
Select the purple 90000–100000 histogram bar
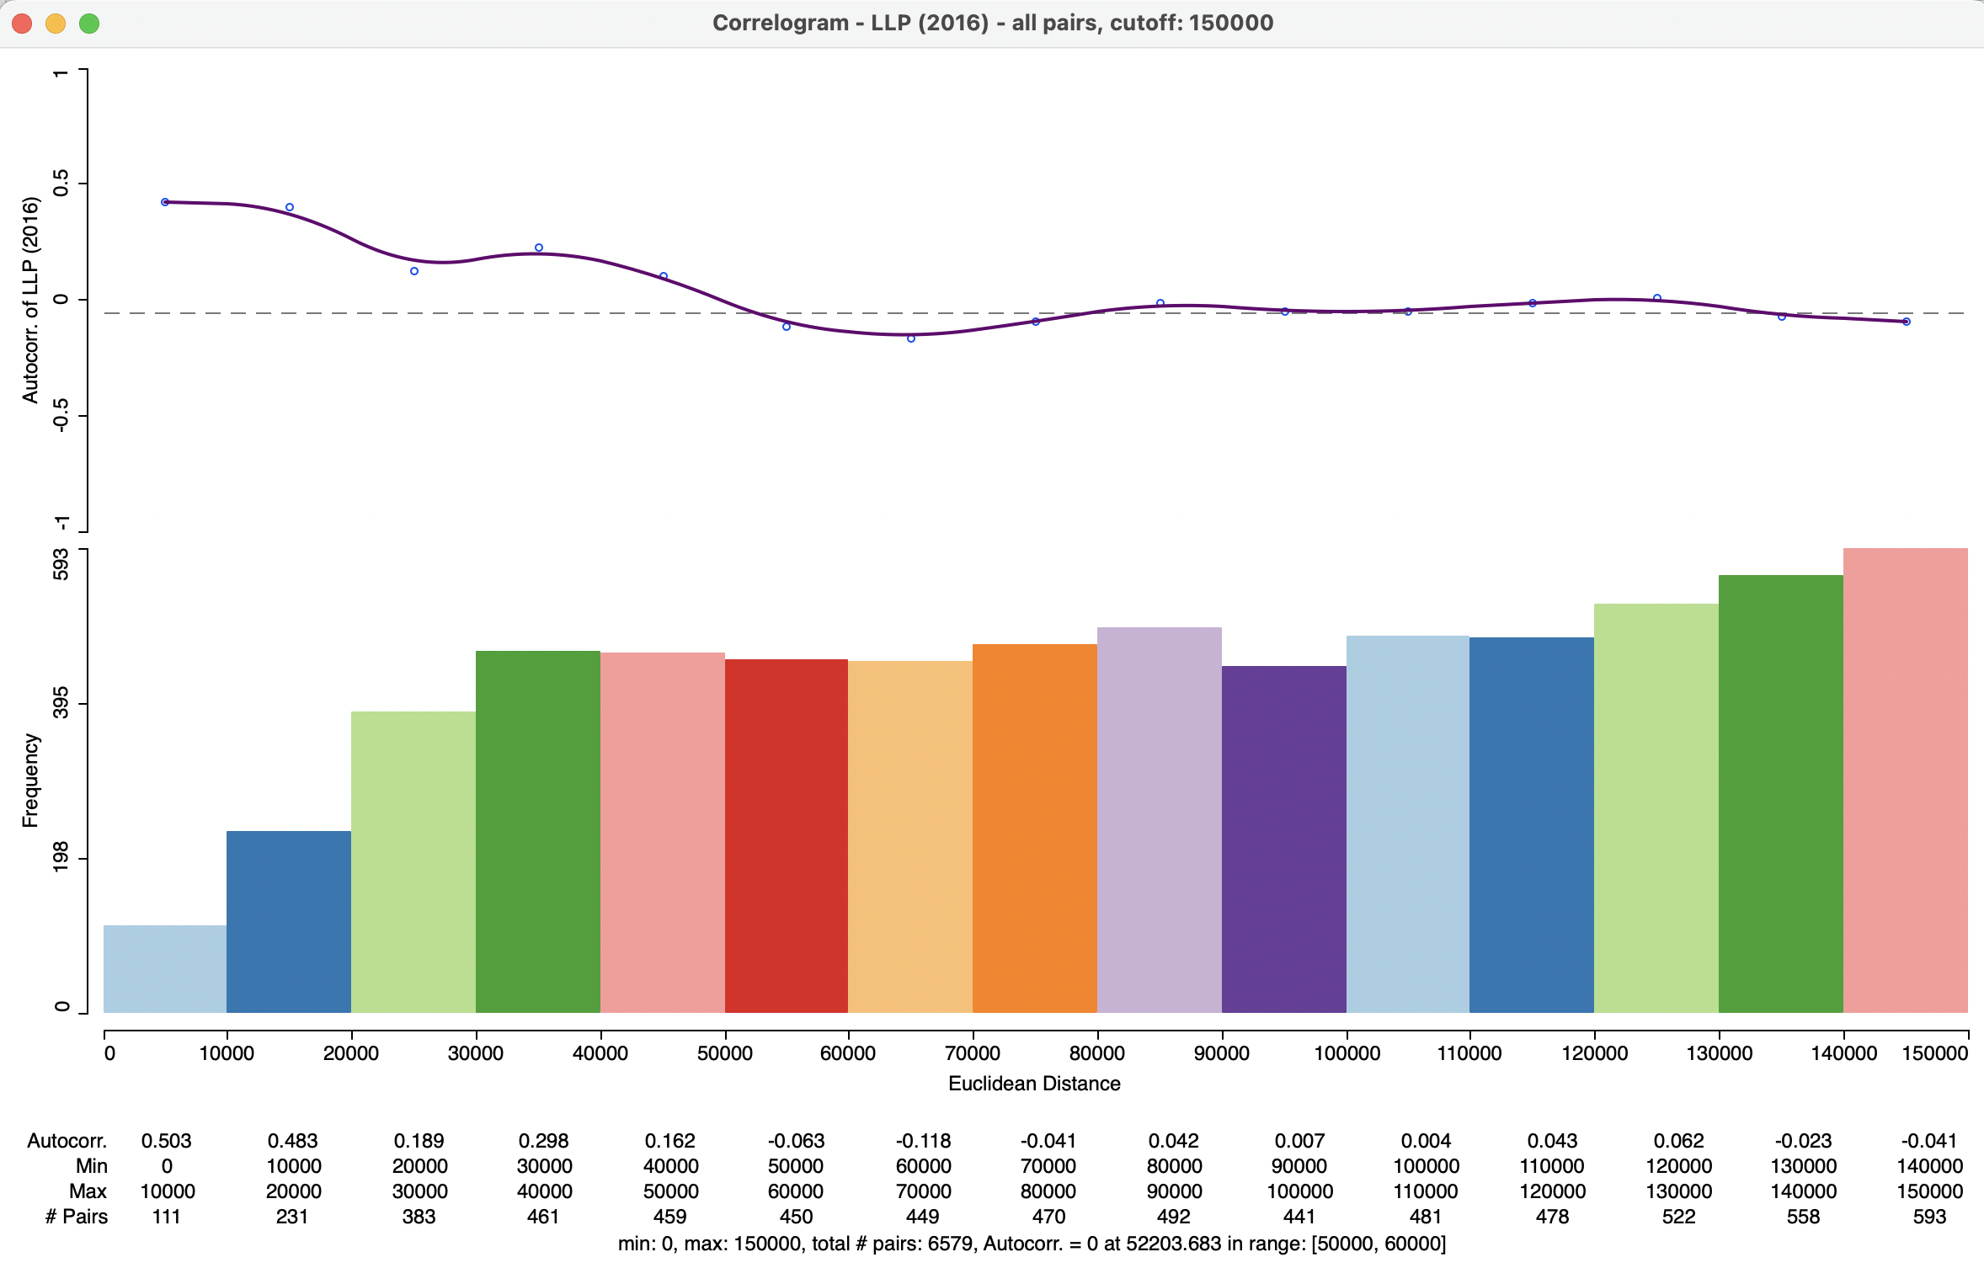[1284, 839]
